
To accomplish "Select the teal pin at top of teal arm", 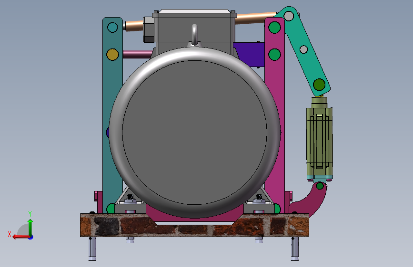I will tap(112, 28).
